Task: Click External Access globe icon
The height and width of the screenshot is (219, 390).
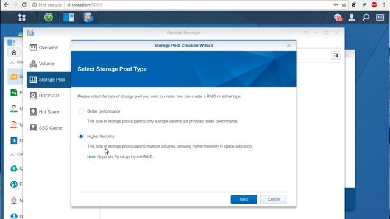Action: 14,184
